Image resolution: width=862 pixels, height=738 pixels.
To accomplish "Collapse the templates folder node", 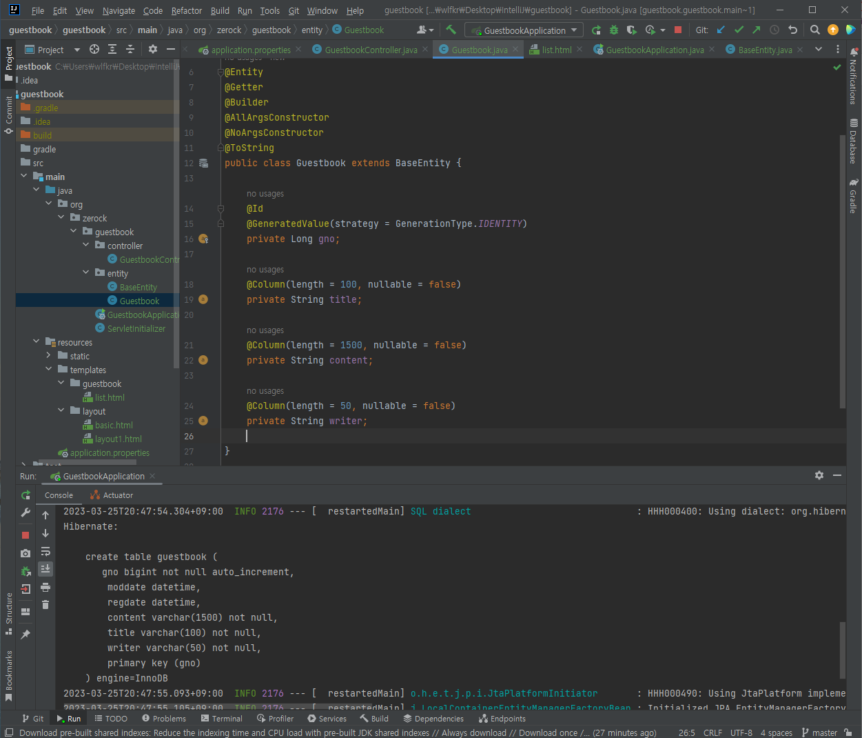I will [49, 370].
